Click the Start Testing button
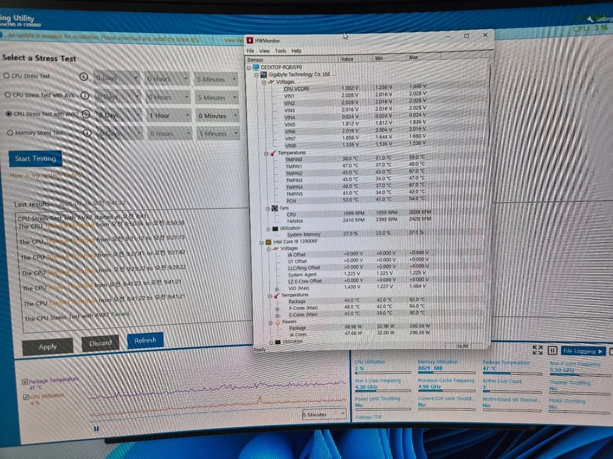Image resolution: width=613 pixels, height=459 pixels. pos(35,159)
